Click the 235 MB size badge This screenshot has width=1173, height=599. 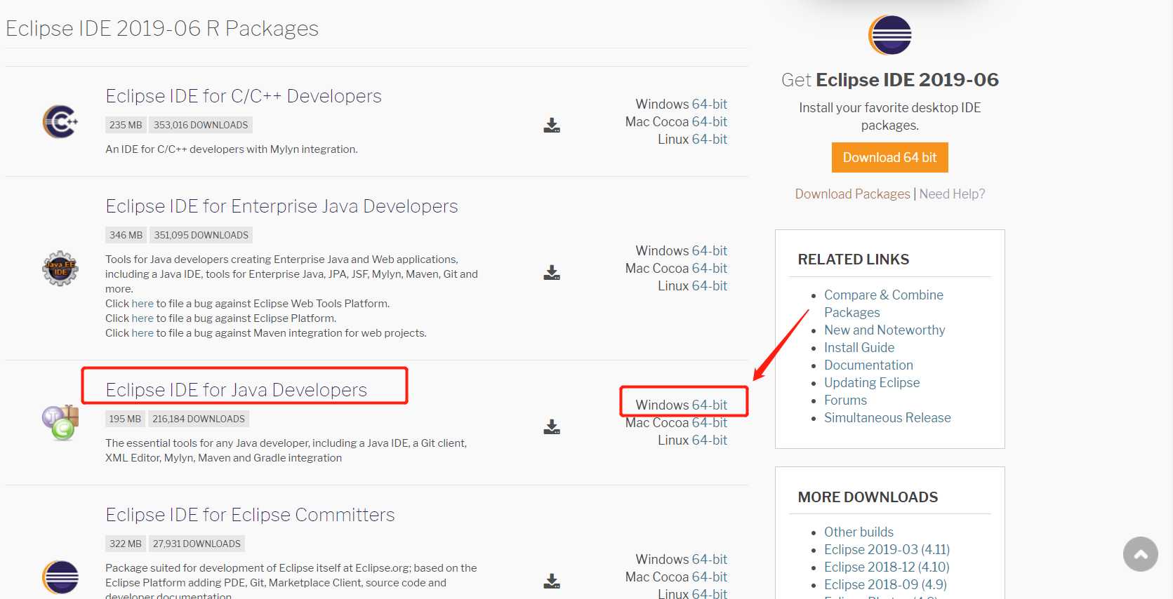tap(126, 125)
